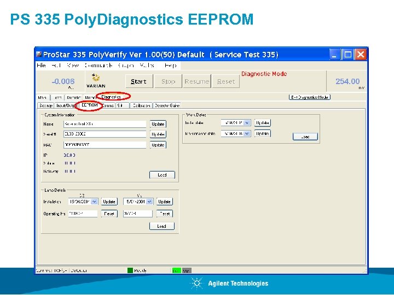Open the Commands menu

click(x=99, y=66)
